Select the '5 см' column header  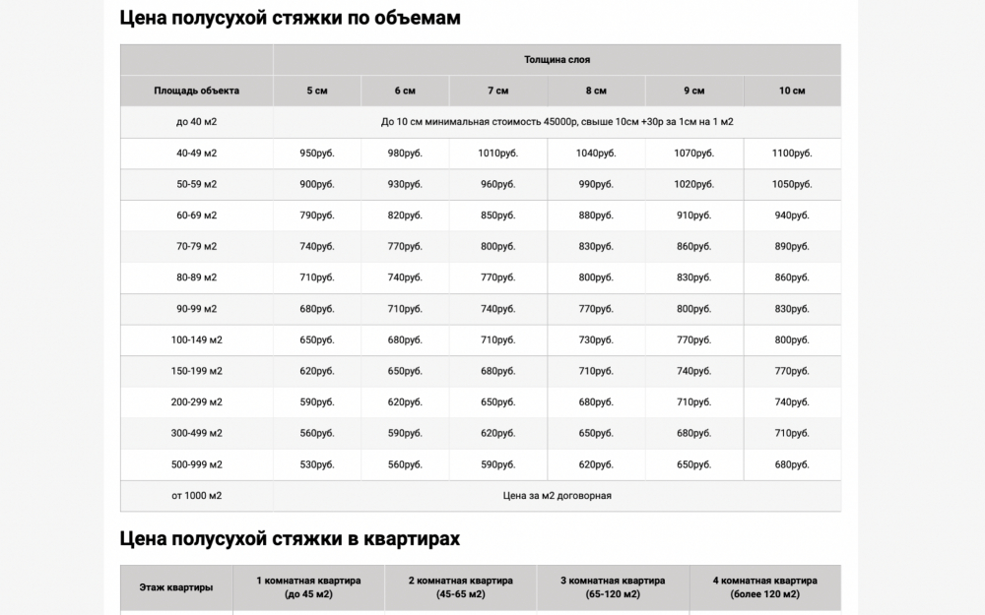[317, 91]
